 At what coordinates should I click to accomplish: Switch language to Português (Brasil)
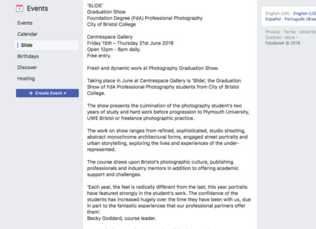point(300,19)
